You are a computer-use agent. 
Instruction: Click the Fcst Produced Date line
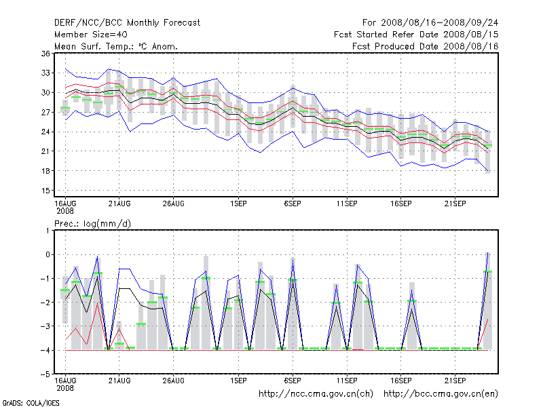point(426,46)
